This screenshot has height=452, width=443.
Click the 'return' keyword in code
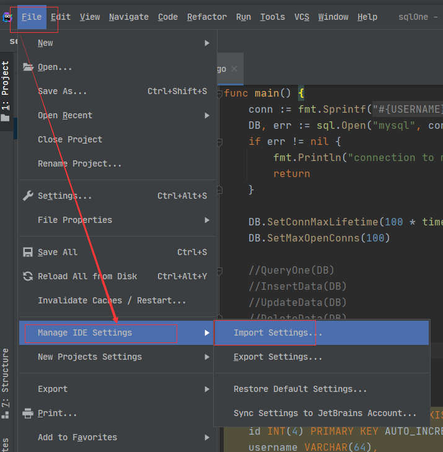292,174
